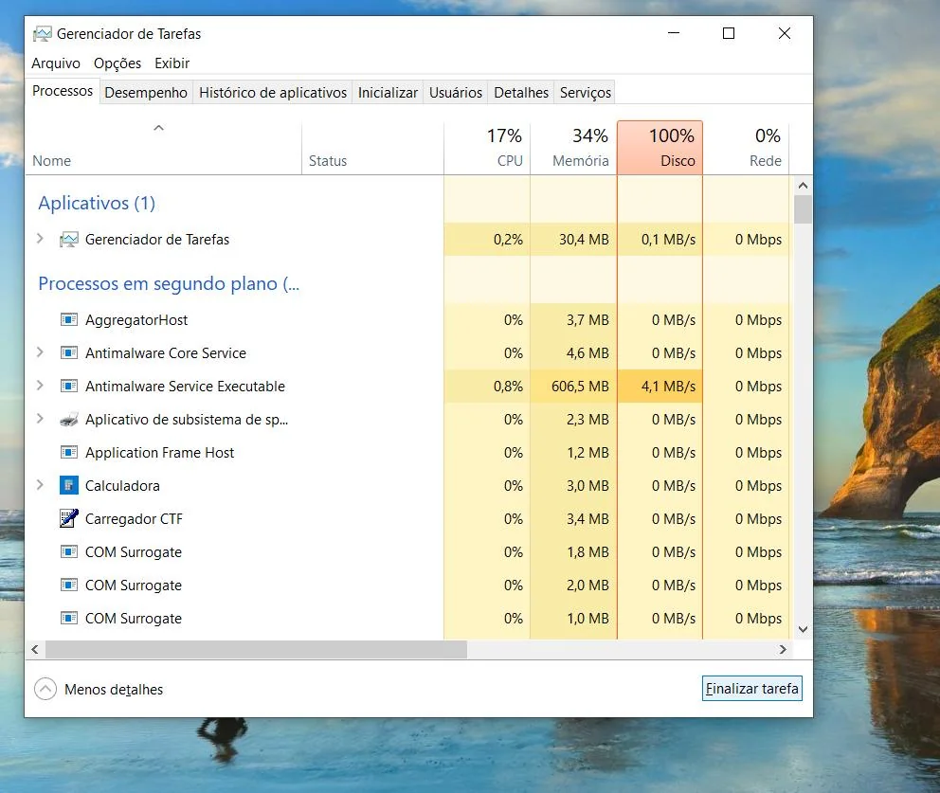Expand the Aplicativo de subsistema de spooler row
940x793 pixels.
40,419
